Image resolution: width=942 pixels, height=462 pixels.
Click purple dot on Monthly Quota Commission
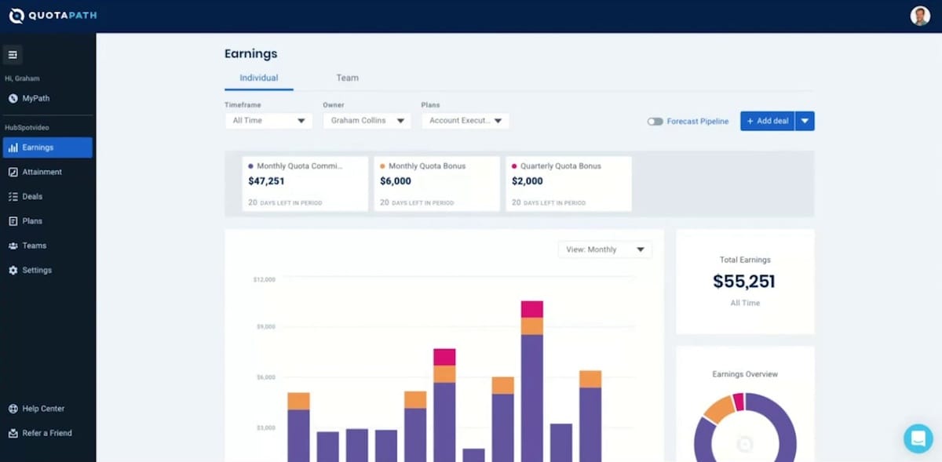coord(250,166)
